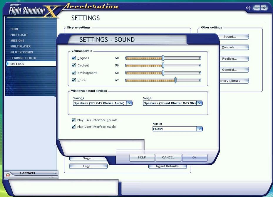This screenshot has height=197, width=273.
Task: Click the speaker icon in title bar
Action: [248, 8]
